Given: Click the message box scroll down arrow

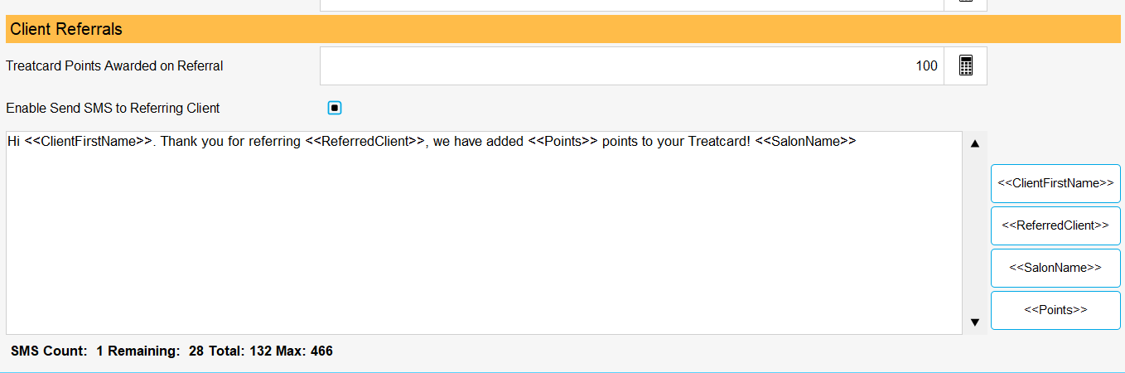Looking at the screenshot, I should click(x=975, y=322).
